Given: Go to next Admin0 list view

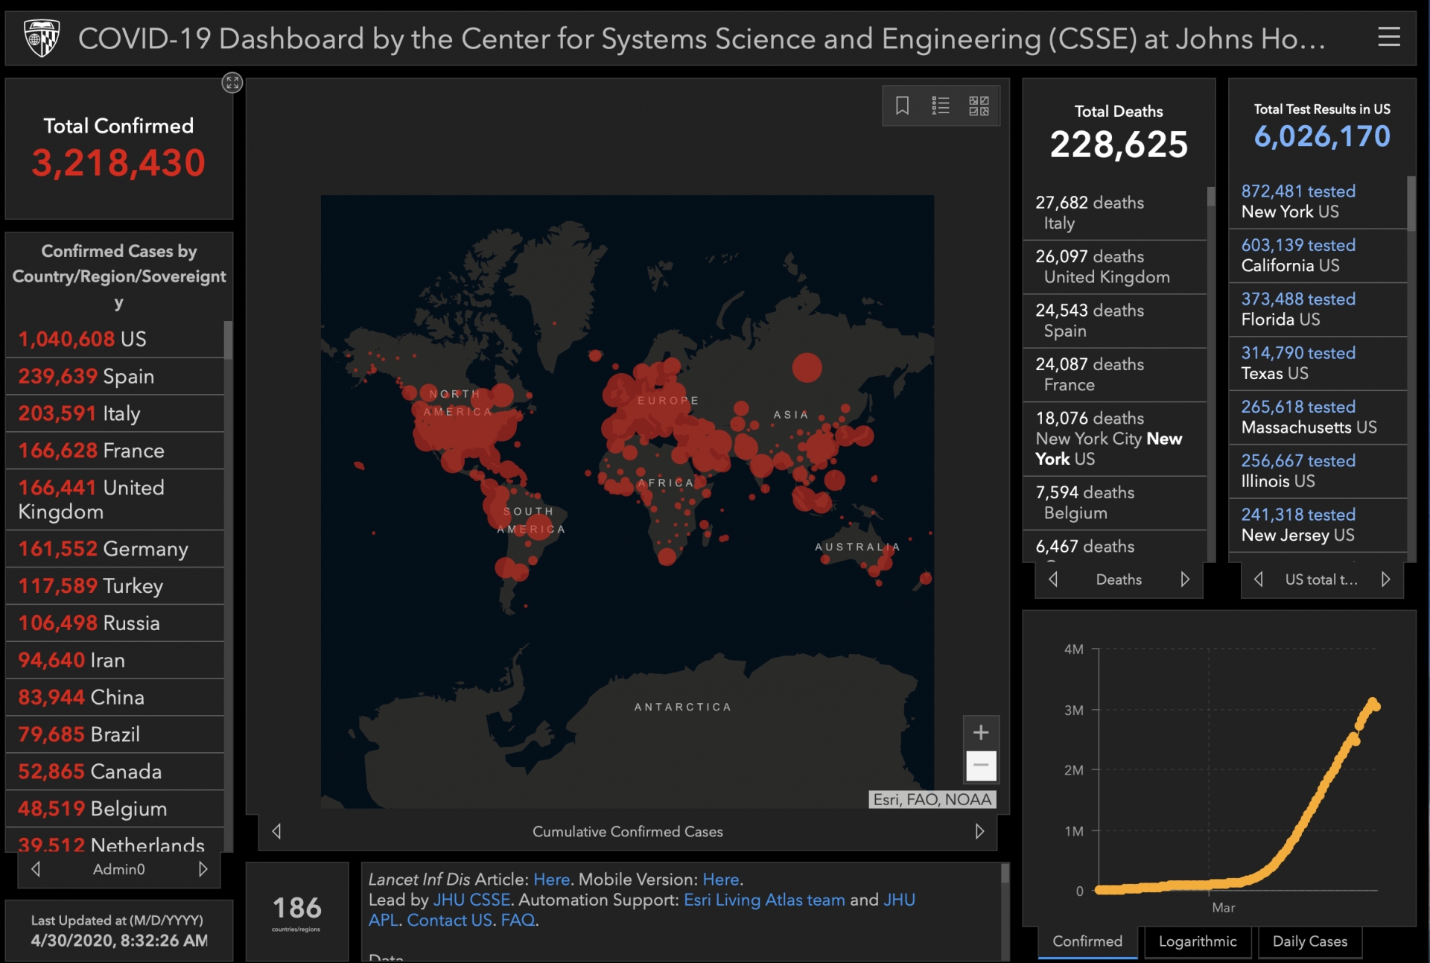Looking at the screenshot, I should pyautogui.click(x=203, y=869).
